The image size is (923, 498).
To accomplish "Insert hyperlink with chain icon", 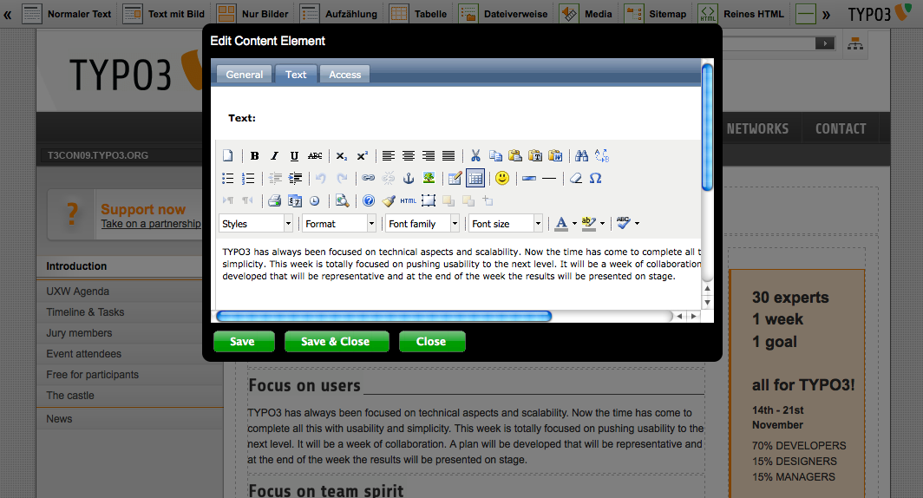I will pos(368,178).
